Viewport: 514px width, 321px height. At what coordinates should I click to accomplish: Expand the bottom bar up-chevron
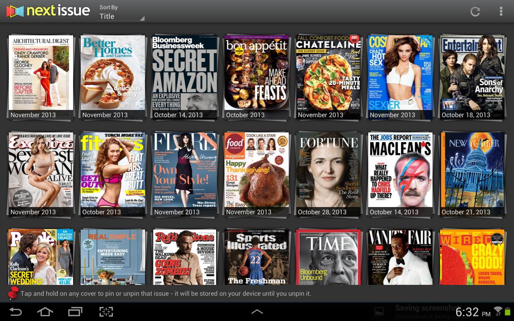coord(257,312)
